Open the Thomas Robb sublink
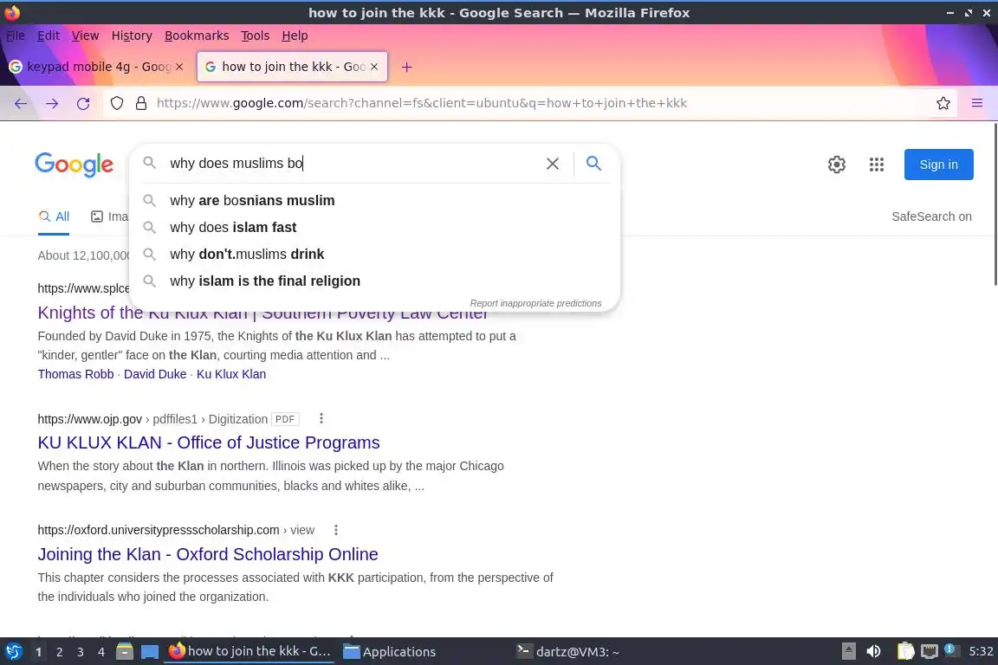 75,374
